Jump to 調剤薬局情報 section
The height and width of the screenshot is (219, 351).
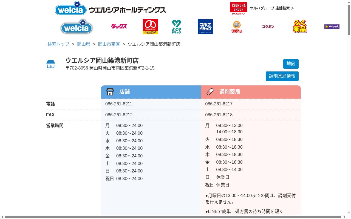[282, 76]
